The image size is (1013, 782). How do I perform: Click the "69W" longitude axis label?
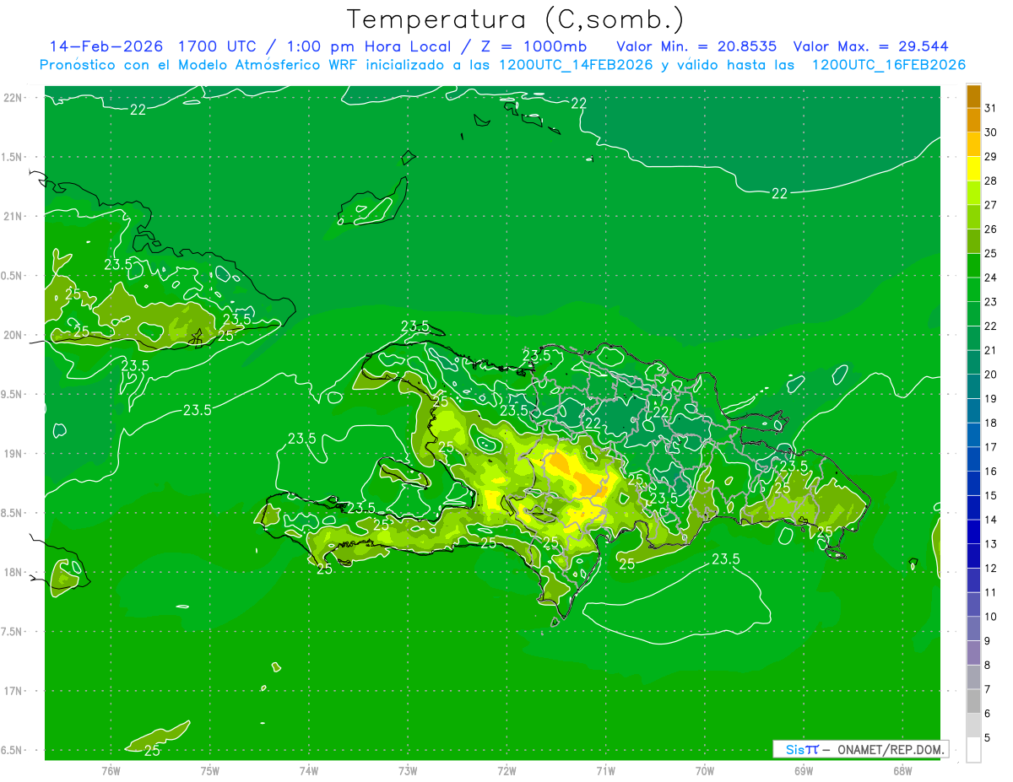pyautogui.click(x=804, y=770)
